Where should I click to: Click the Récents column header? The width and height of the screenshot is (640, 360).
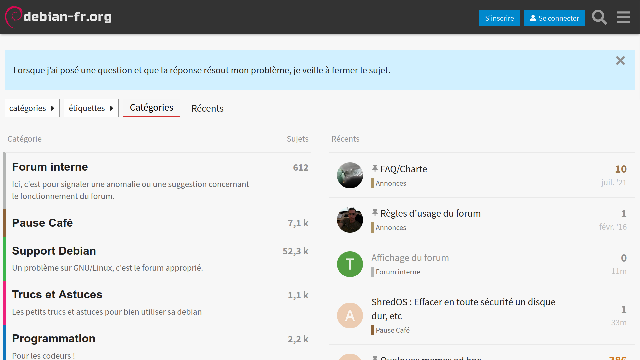pyautogui.click(x=345, y=139)
